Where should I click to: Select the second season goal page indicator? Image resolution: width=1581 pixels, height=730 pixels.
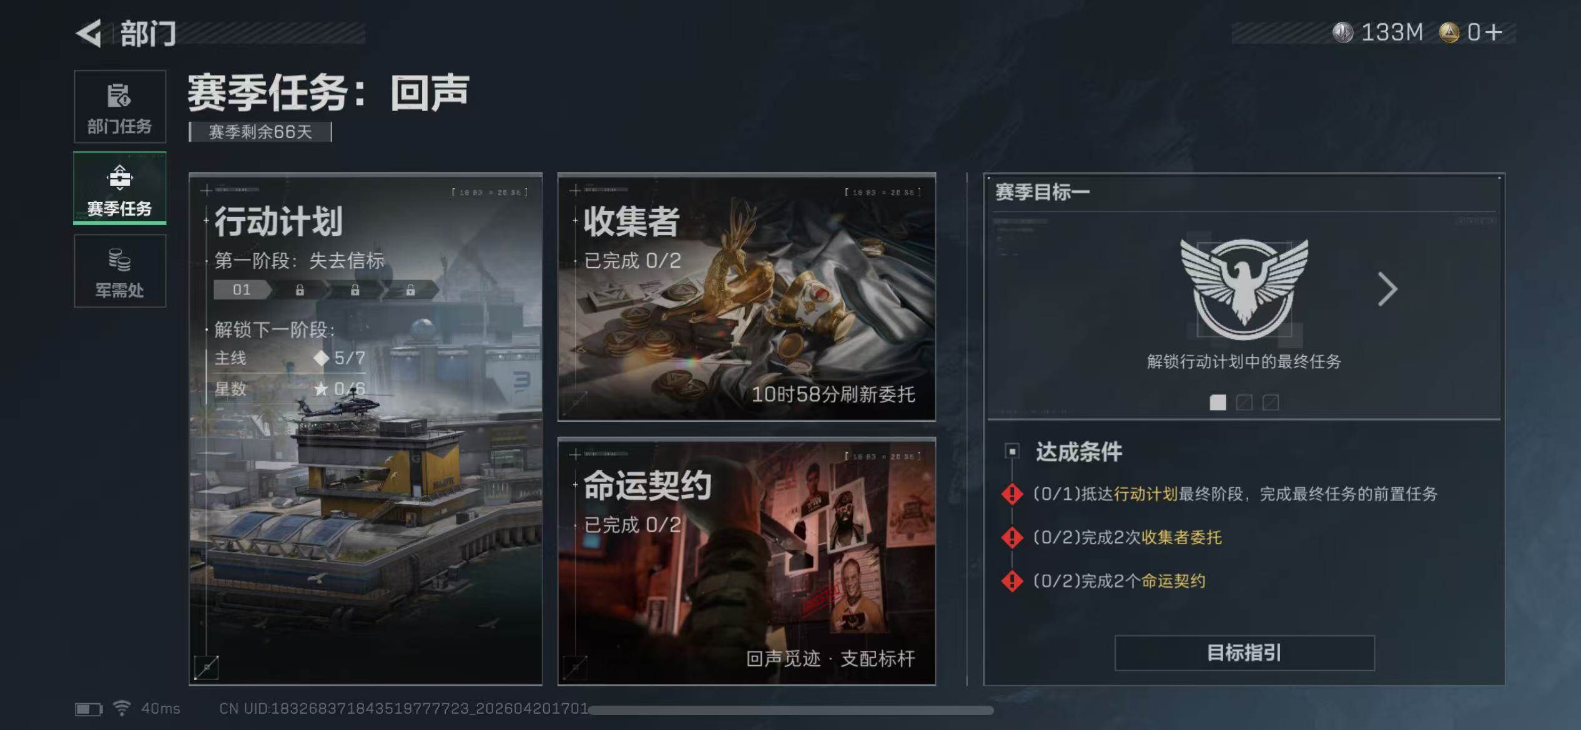[1244, 402]
